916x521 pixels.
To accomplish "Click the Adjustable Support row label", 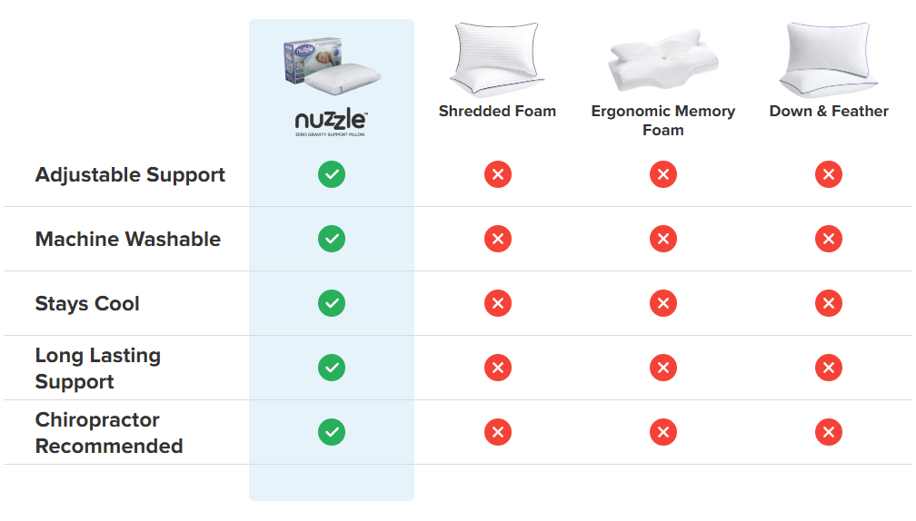I will coord(130,175).
